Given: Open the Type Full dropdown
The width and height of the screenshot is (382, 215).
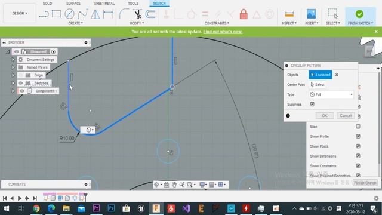Looking at the screenshot, I should click(x=331, y=94).
